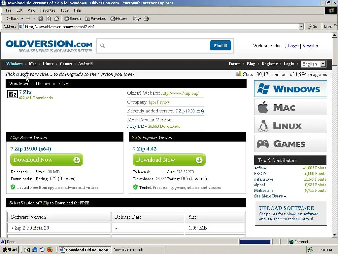Click See More Users link
Image resolution: width=338 pixels, height=254 pixels.
(270, 196)
